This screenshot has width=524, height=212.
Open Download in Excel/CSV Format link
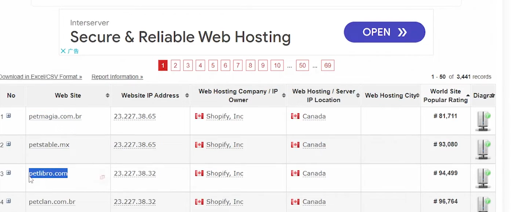tap(40, 77)
